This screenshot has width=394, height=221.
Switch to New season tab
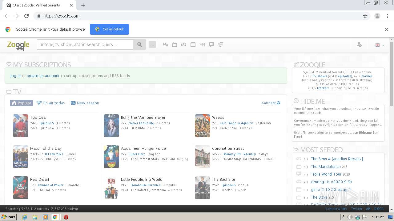[x=85, y=103]
